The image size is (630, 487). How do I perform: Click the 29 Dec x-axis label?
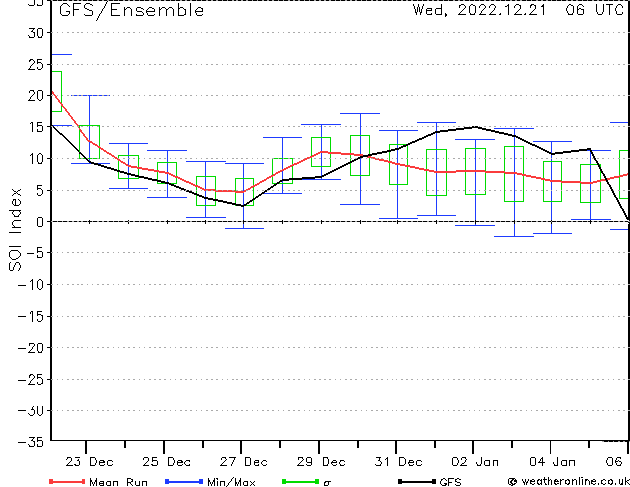click(321, 462)
